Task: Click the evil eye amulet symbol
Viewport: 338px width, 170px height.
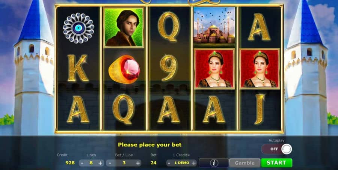Action: [x=78, y=28]
